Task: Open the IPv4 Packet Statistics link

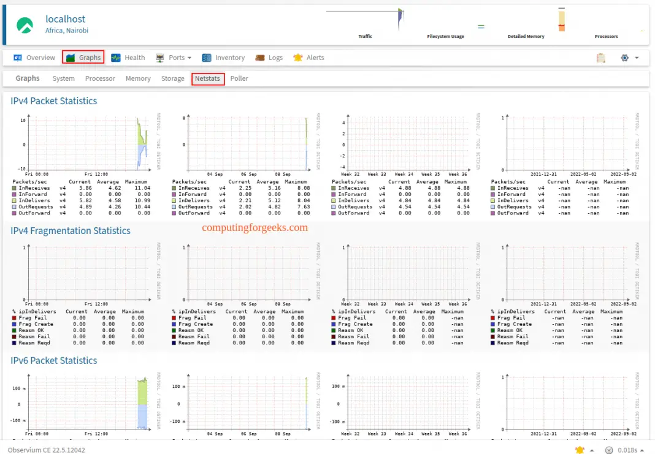Action: coord(54,100)
